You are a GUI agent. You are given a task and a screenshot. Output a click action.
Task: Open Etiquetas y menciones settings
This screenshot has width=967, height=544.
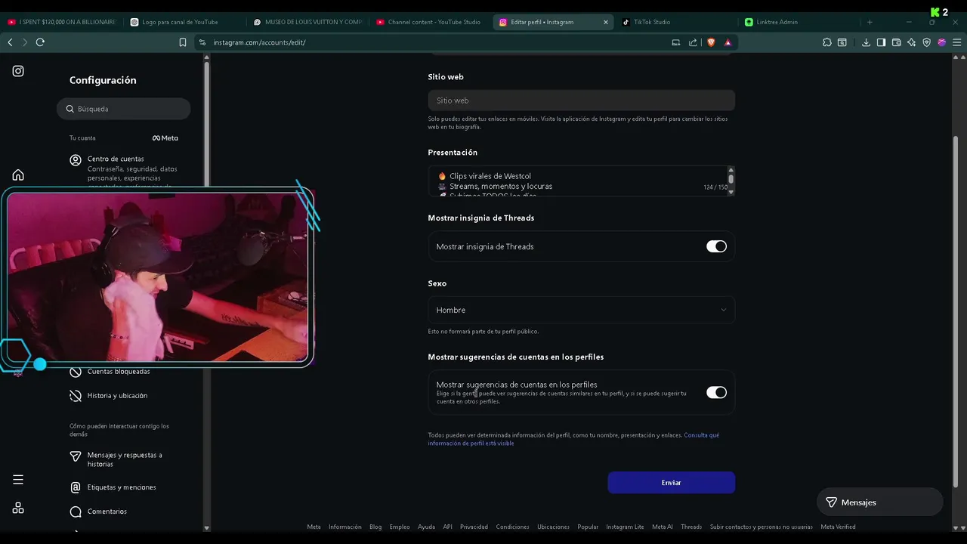tap(121, 487)
